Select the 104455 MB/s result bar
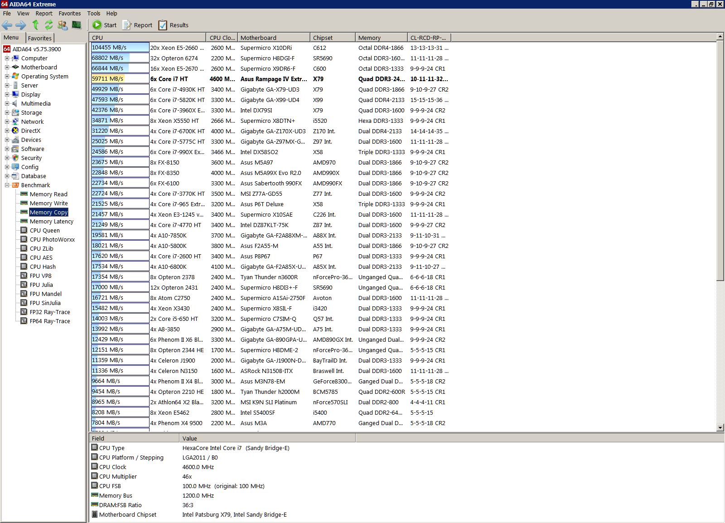 click(120, 47)
